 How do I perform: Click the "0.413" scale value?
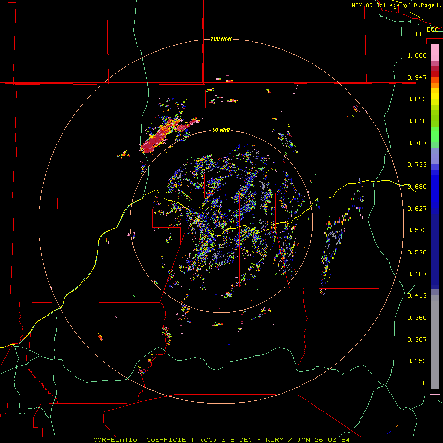point(417,296)
